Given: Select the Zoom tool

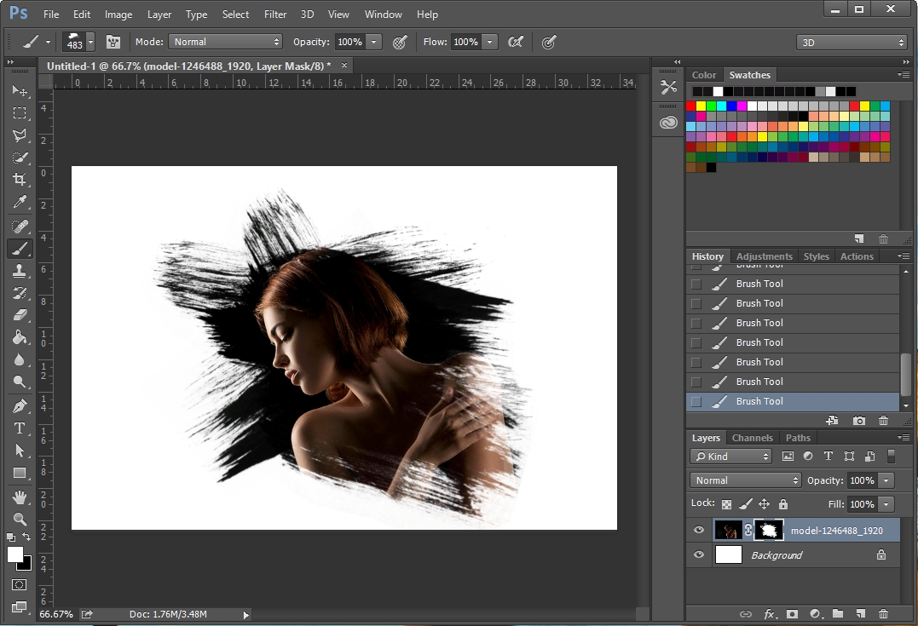Looking at the screenshot, I should tap(20, 519).
